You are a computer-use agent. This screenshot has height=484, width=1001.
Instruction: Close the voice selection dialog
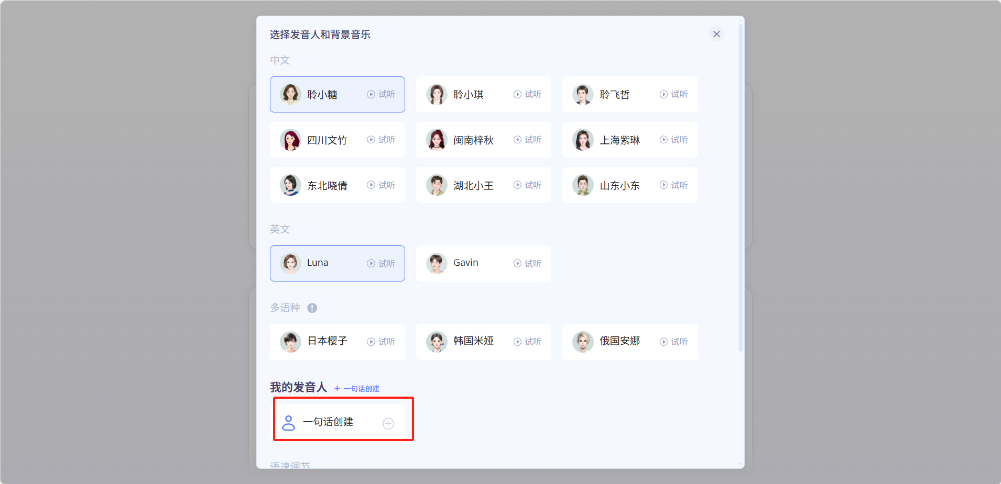(x=716, y=34)
